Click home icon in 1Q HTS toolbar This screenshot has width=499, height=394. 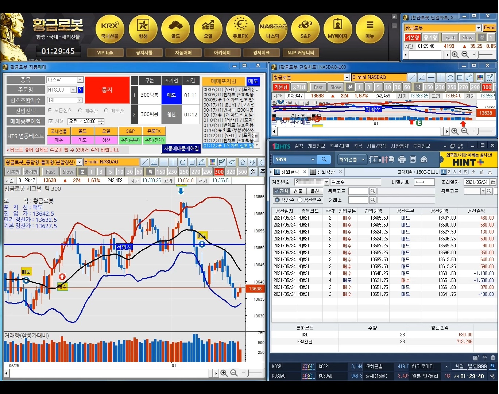[x=424, y=159]
